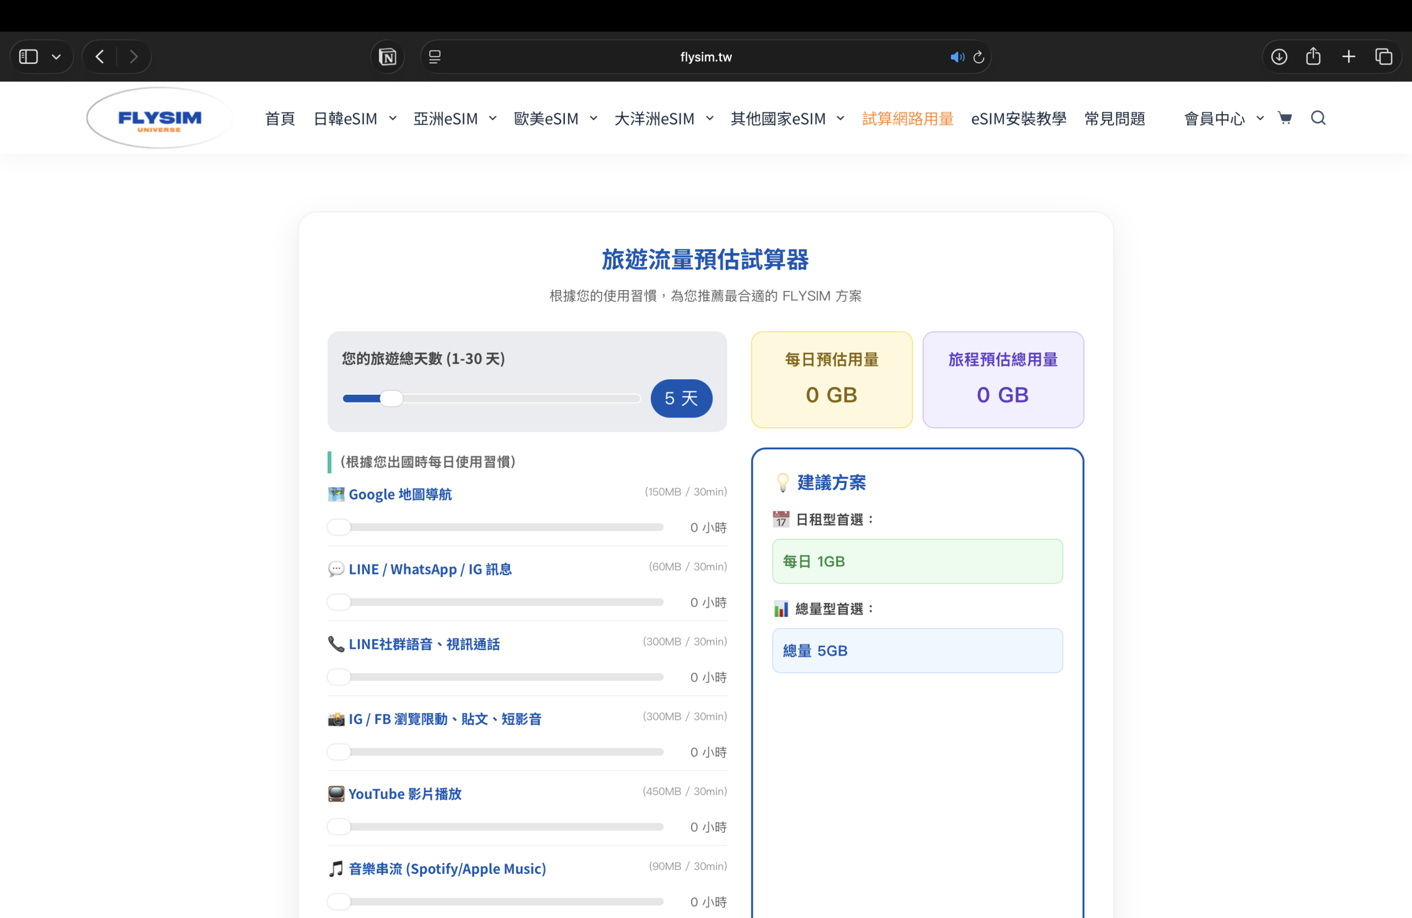Click the YouTube 影片播放 hours slider
The image size is (1412, 918).
click(495, 826)
